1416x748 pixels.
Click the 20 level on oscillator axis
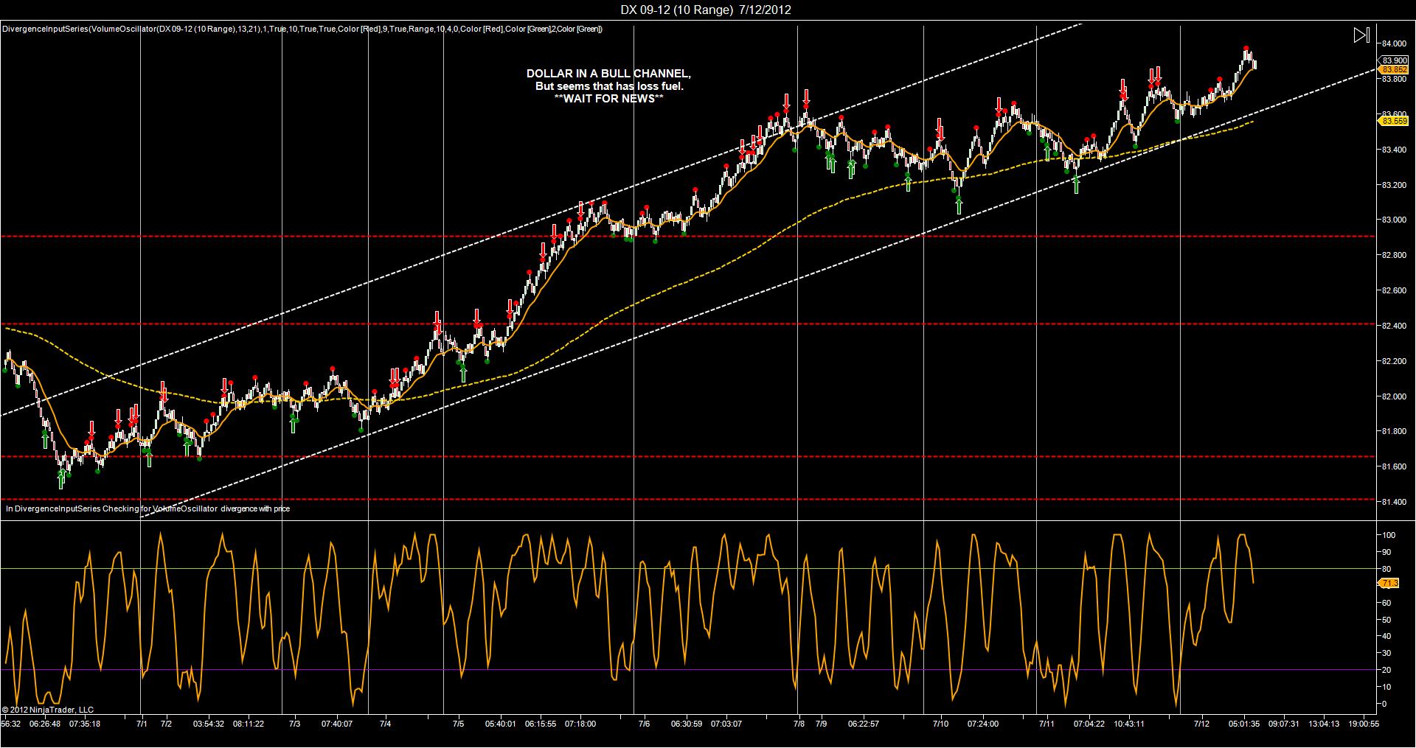point(1386,670)
